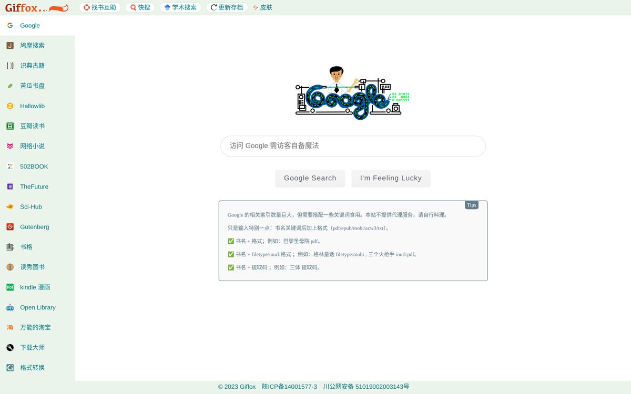Screen dimensions: 631x394
Task: Select Google in the sidebar
Action: tap(37, 25)
